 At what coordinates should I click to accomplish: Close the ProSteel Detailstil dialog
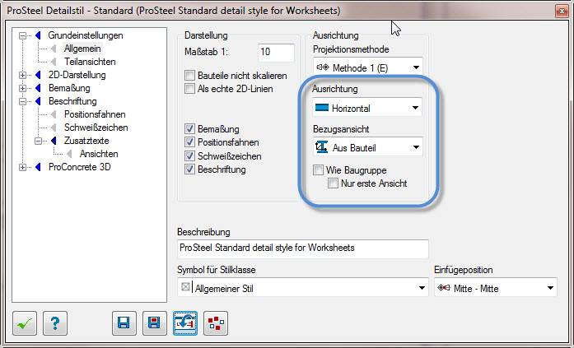pos(561,11)
